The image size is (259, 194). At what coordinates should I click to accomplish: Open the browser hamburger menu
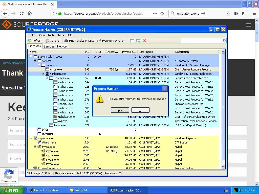point(254,14)
